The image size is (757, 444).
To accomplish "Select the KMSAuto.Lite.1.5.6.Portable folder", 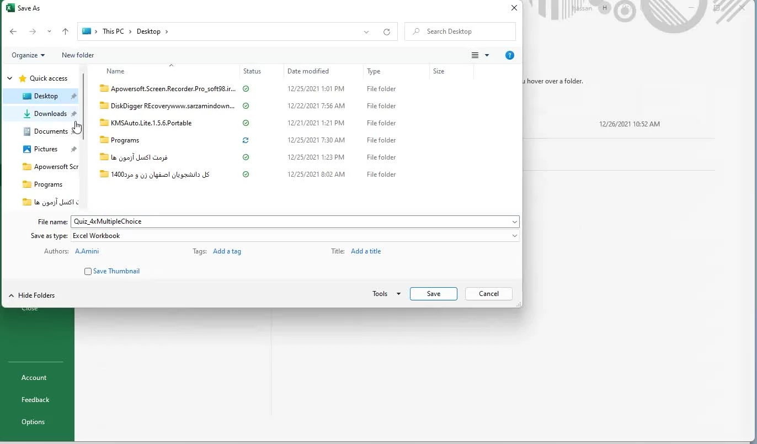I will click(x=151, y=123).
